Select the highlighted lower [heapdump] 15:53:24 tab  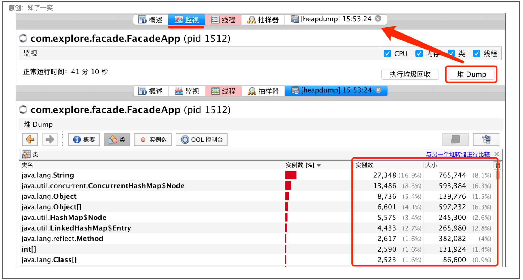click(x=336, y=91)
